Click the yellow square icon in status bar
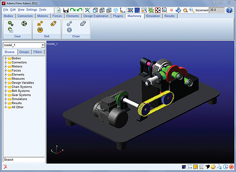The width and height of the screenshot is (236, 172). (x=195, y=167)
